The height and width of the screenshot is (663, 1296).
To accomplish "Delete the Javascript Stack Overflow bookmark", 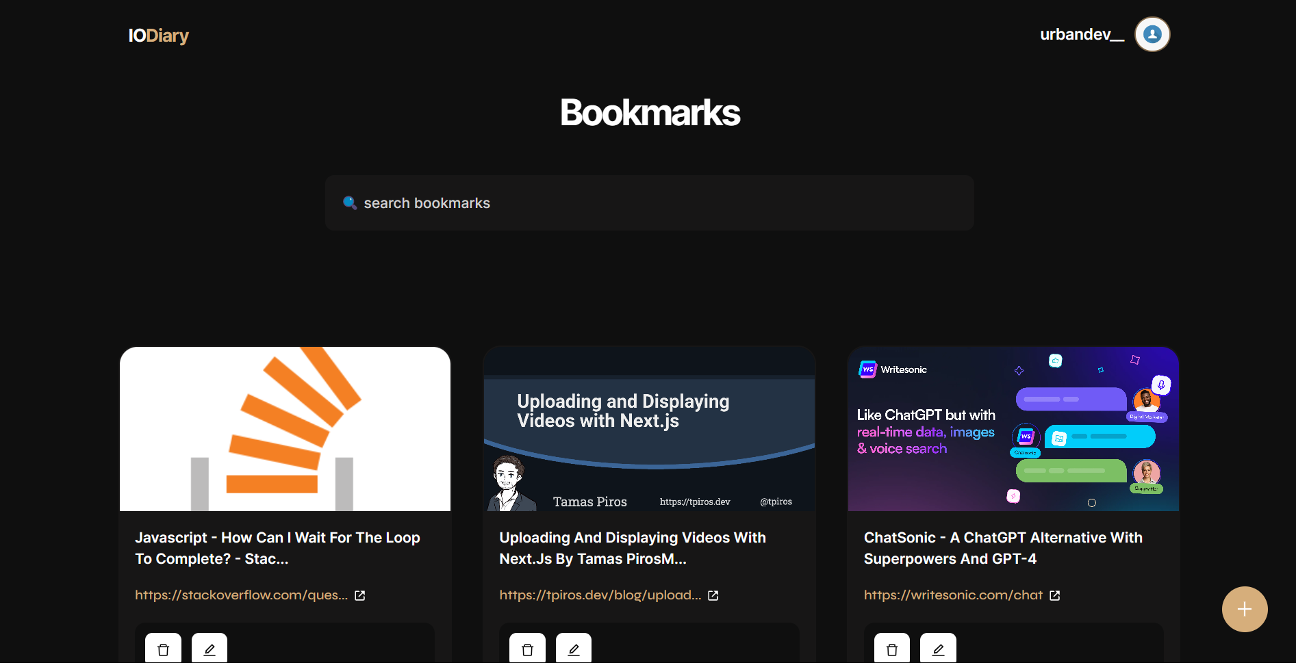I will [163, 649].
